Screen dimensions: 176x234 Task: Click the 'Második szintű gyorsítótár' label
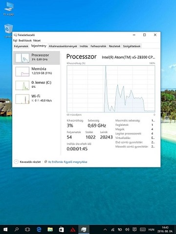pos(132,147)
